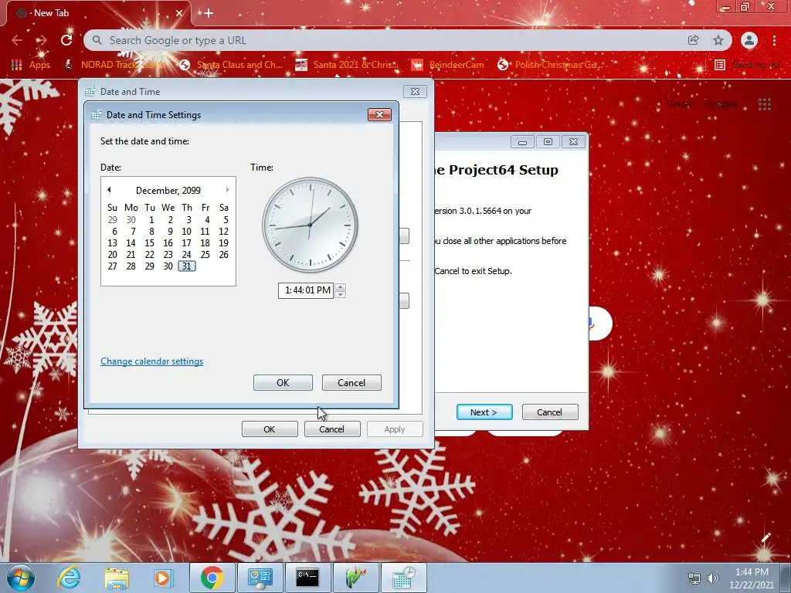This screenshot has height=593, width=791.
Task: Open Chrome three-dot menu
Action: (x=774, y=40)
